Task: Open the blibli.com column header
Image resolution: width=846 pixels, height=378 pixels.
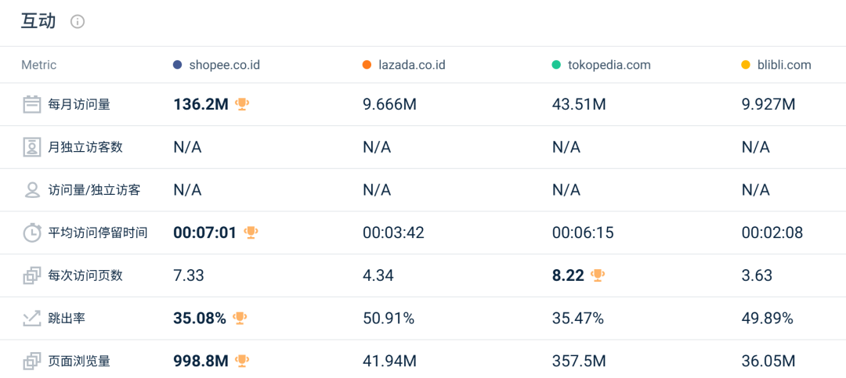Action: pyautogui.click(x=784, y=65)
